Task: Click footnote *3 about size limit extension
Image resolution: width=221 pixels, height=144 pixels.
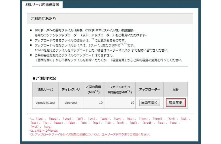Action: pos(90,135)
